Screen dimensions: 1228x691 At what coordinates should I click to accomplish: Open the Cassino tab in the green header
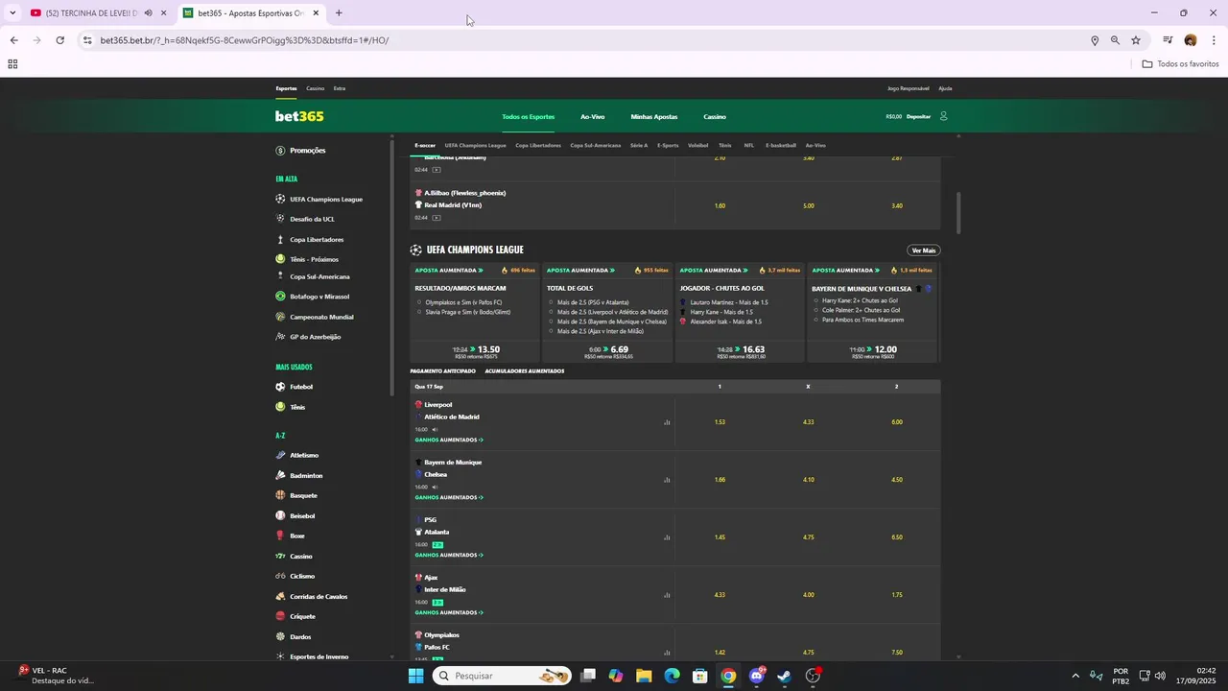click(x=715, y=117)
